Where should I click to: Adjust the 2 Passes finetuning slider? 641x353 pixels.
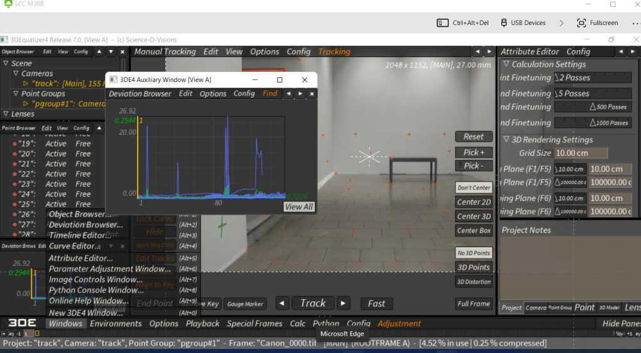click(593, 78)
